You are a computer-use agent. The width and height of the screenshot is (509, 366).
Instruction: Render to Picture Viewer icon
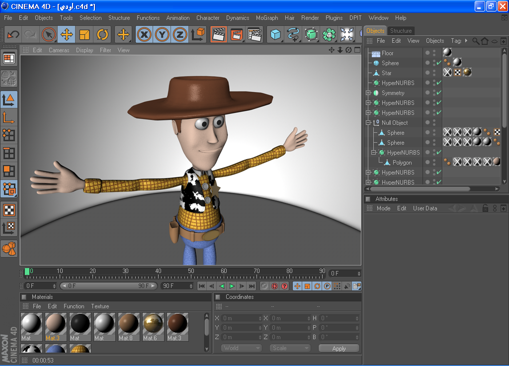click(x=237, y=34)
